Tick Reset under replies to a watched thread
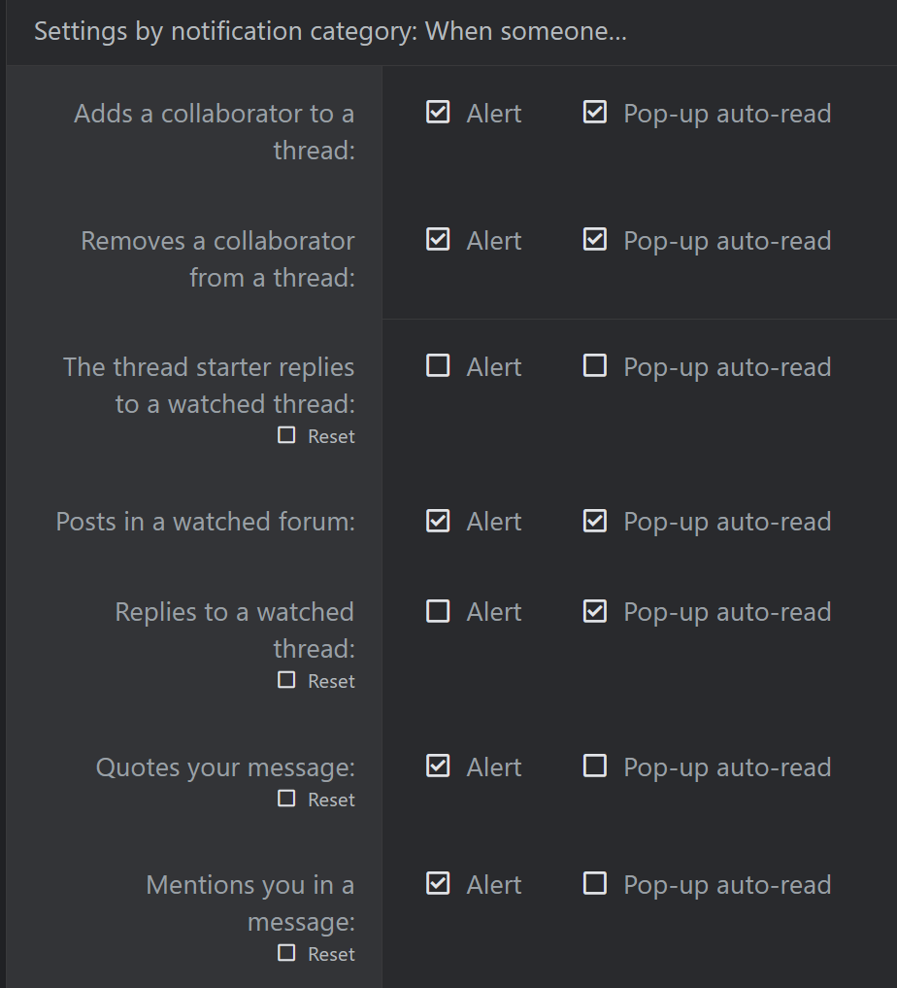This screenshot has width=897, height=988. (x=286, y=681)
